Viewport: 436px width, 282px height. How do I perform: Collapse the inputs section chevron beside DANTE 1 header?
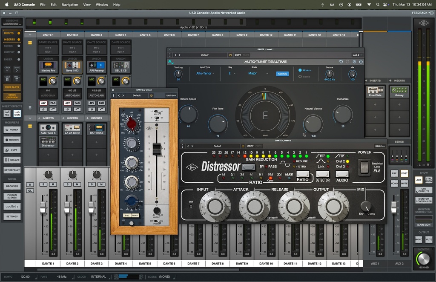pos(30,35)
